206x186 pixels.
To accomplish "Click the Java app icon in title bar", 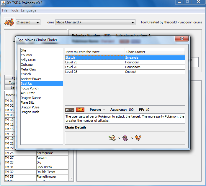I will pyautogui.click(x=3, y=3).
